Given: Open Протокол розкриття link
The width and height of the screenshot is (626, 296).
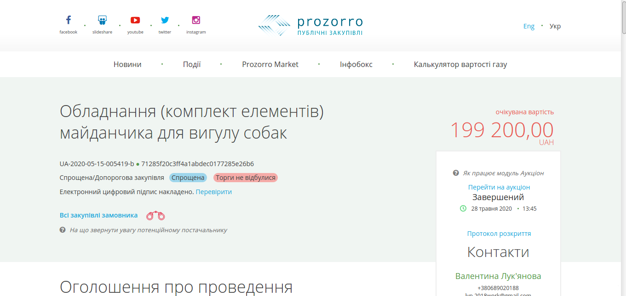Looking at the screenshot, I should click(x=499, y=234).
